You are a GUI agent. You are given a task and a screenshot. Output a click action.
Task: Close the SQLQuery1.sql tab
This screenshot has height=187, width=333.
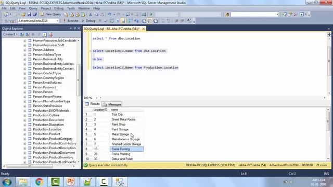pos(144,29)
